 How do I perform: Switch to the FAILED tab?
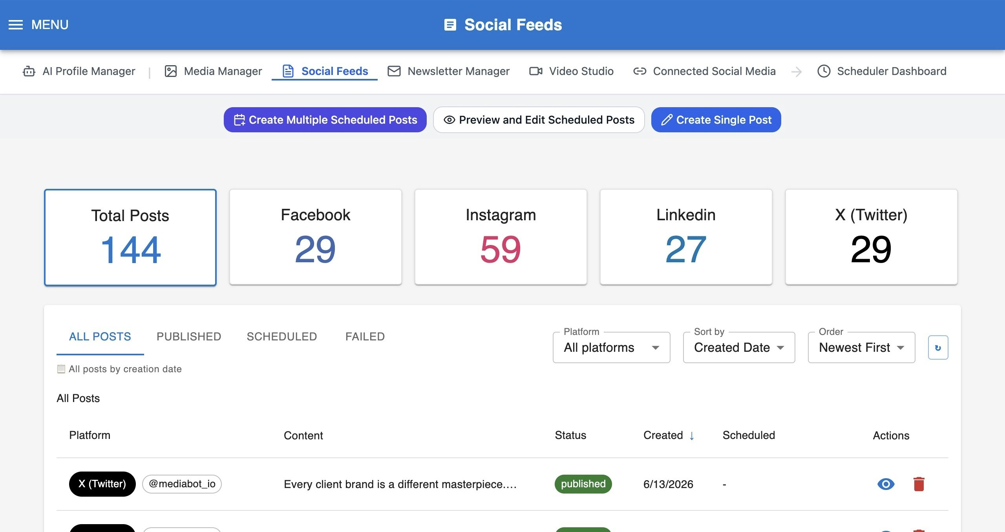click(365, 336)
